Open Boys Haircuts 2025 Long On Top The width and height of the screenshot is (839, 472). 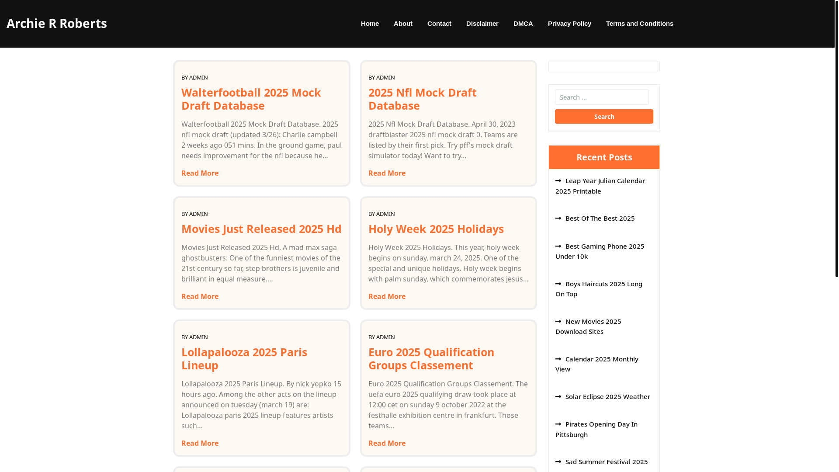point(599,289)
